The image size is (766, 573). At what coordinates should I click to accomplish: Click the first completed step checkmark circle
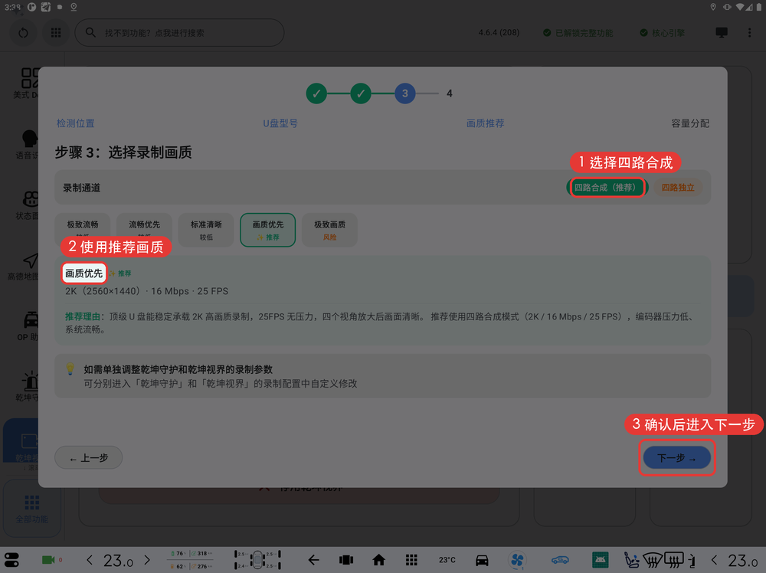click(316, 93)
